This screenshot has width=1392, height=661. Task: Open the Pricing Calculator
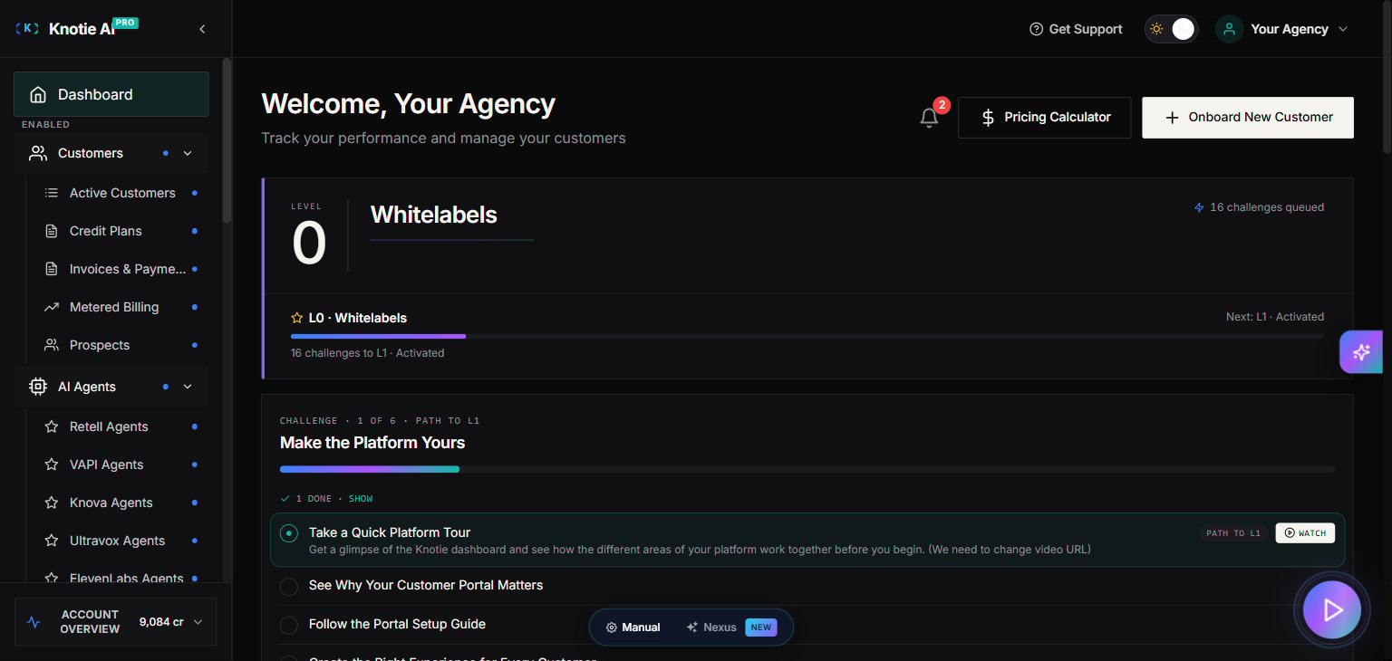click(1044, 118)
